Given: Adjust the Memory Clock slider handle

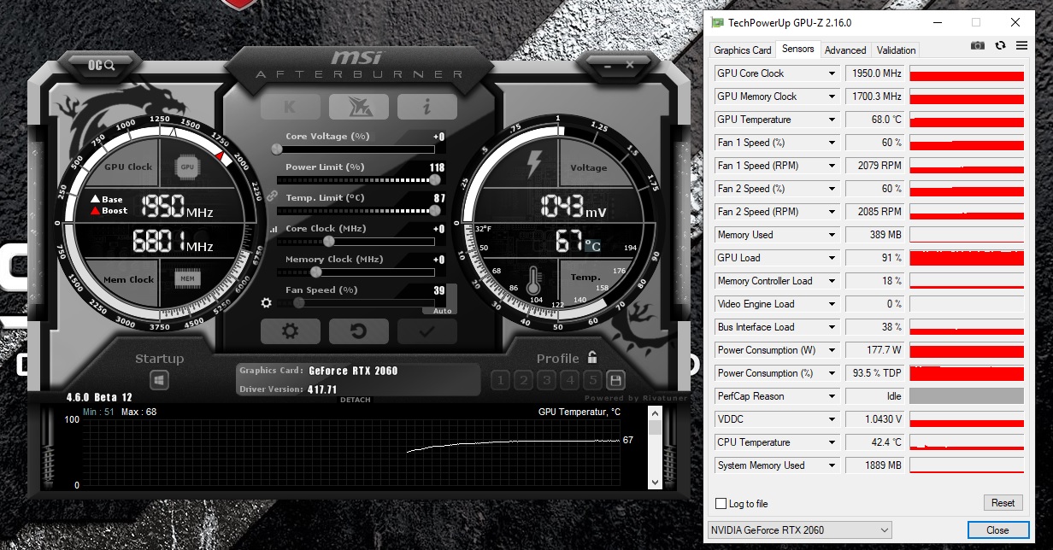Looking at the screenshot, I should (x=316, y=272).
